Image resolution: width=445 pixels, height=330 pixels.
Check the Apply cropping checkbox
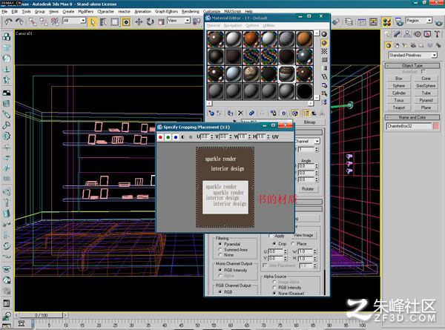(x=271, y=236)
